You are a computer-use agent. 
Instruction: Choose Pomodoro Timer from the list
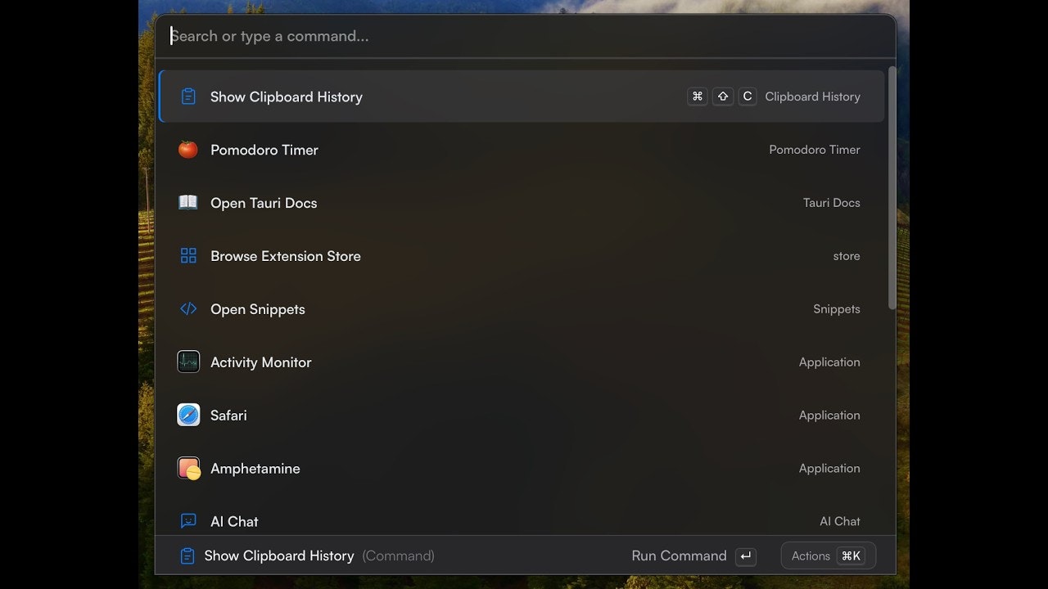[x=522, y=150]
